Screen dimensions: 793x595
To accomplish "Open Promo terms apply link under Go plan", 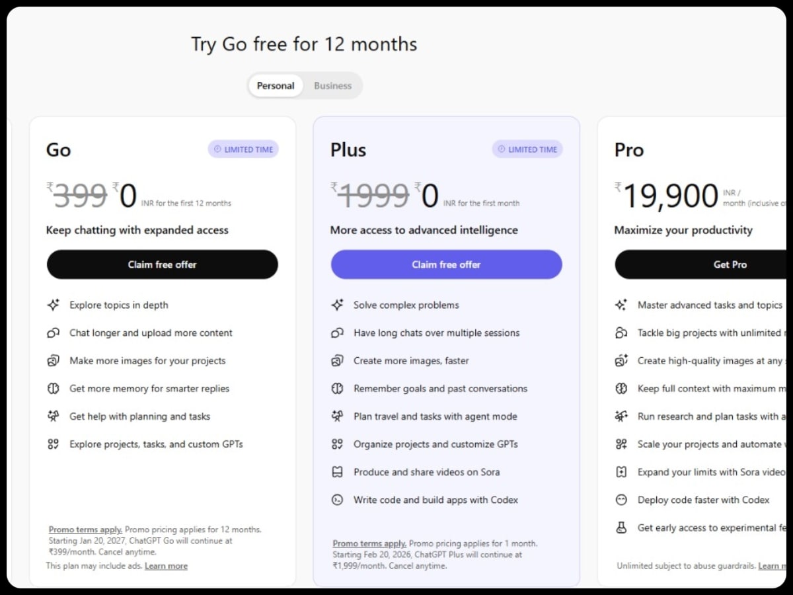I will coord(85,530).
